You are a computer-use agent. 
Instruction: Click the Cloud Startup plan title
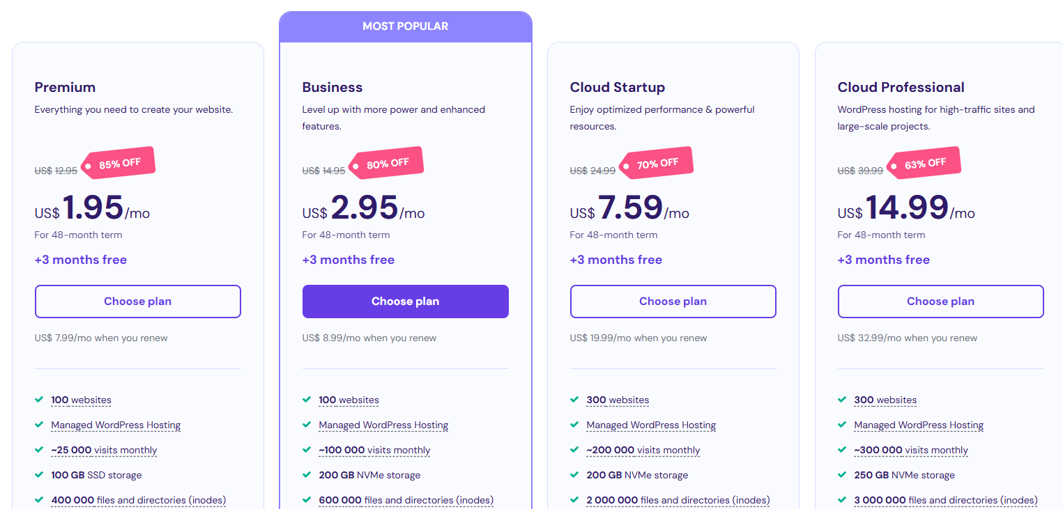click(x=617, y=87)
